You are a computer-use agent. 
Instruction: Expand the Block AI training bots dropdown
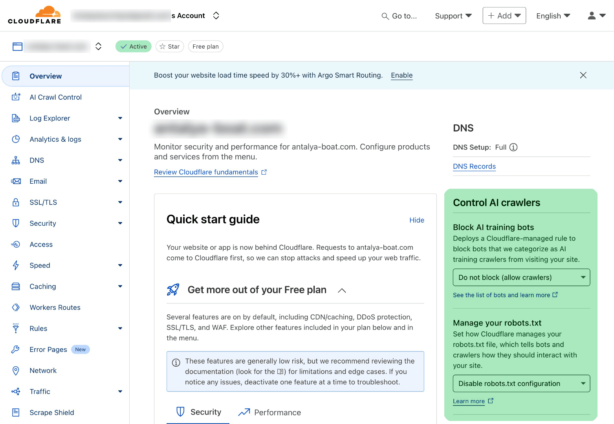point(521,277)
